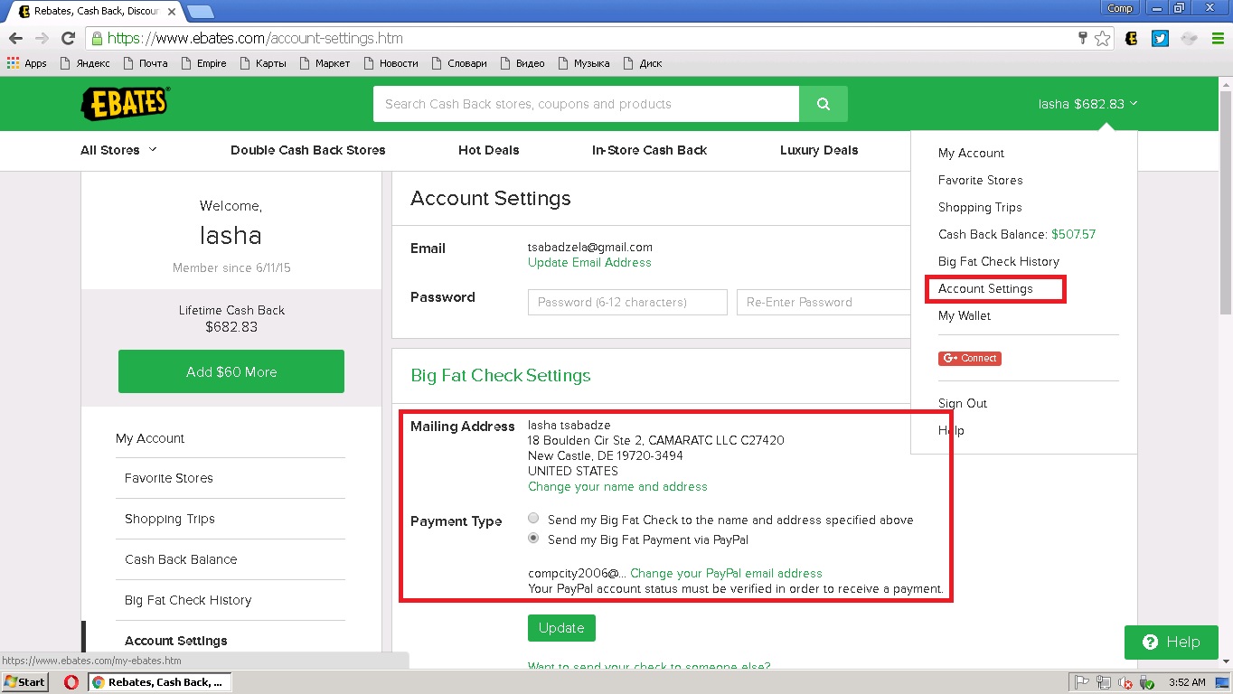Open My Wallet from the dropdown menu

965,316
